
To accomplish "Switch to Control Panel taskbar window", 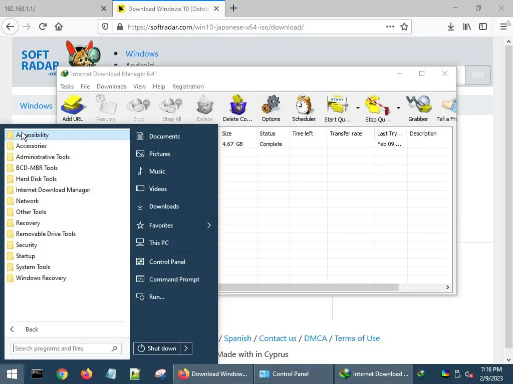I will coord(293,374).
